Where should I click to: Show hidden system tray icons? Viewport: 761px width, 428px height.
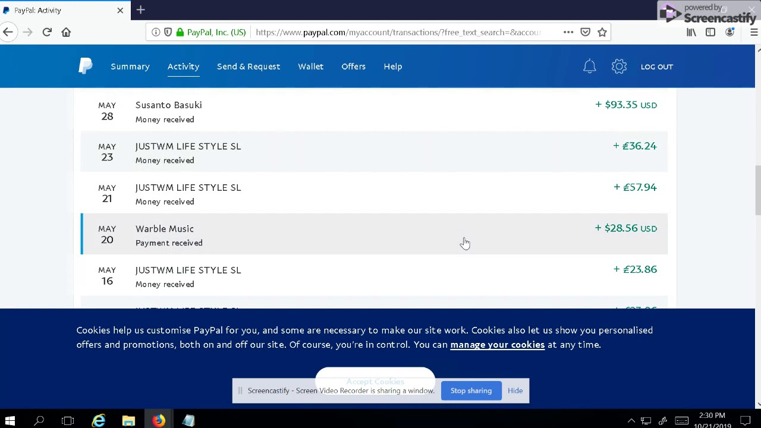(x=631, y=421)
